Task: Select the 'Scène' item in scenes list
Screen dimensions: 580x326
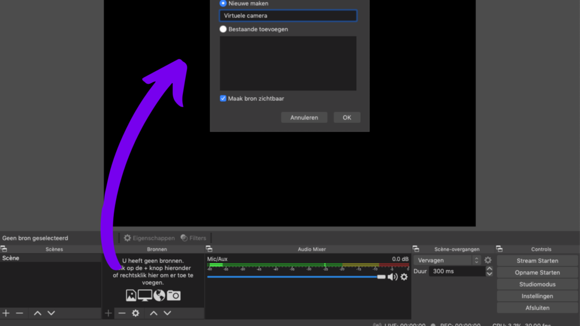Action: [50, 258]
